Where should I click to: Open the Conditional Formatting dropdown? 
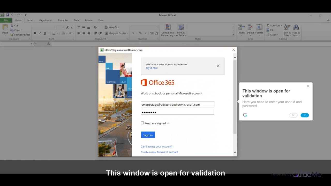point(168,30)
